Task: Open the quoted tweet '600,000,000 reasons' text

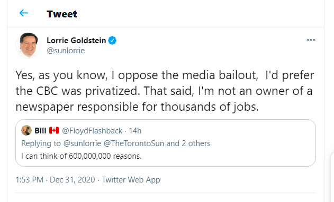Action: click(x=82, y=156)
